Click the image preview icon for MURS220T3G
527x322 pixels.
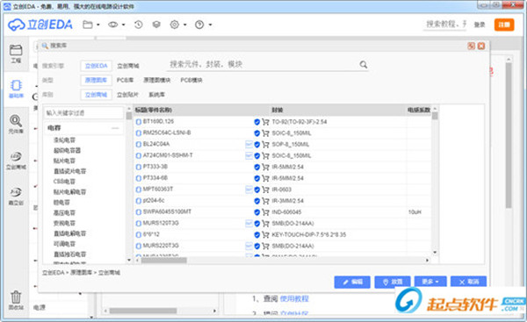249,247
